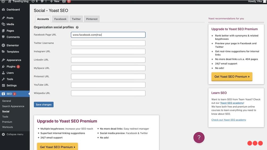Click the Twitter Username field
The width and height of the screenshot is (267, 150).
[x=108, y=43]
